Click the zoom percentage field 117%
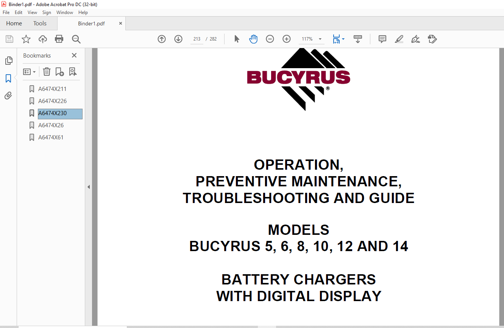The height and width of the screenshot is (328, 504). 307,39
